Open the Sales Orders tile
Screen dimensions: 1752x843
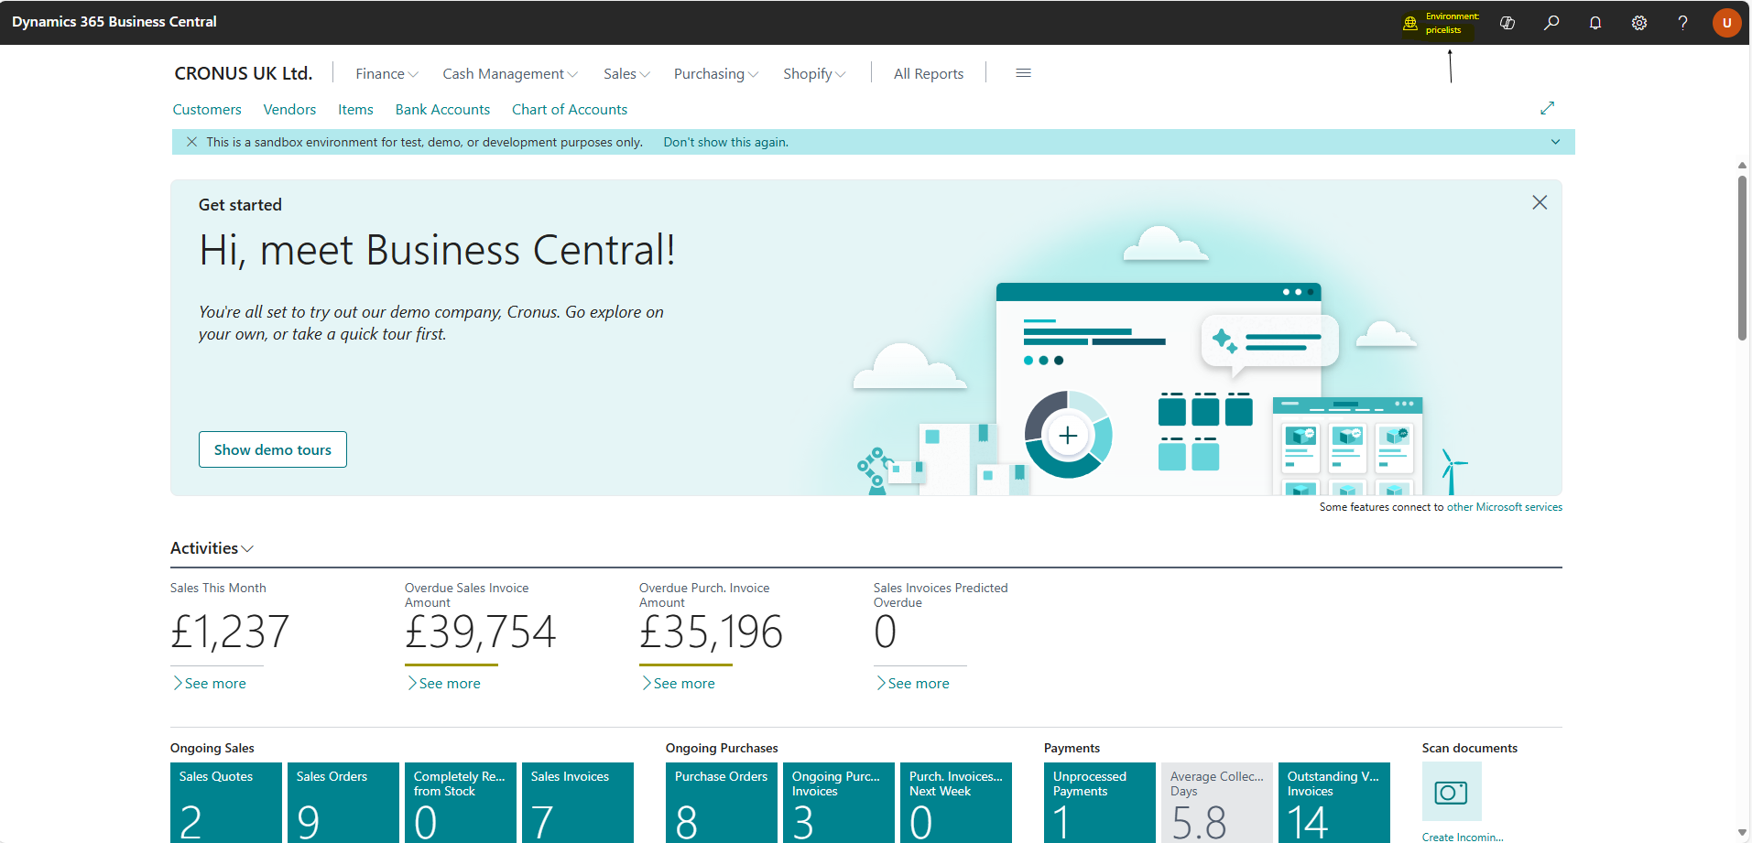coord(343,803)
